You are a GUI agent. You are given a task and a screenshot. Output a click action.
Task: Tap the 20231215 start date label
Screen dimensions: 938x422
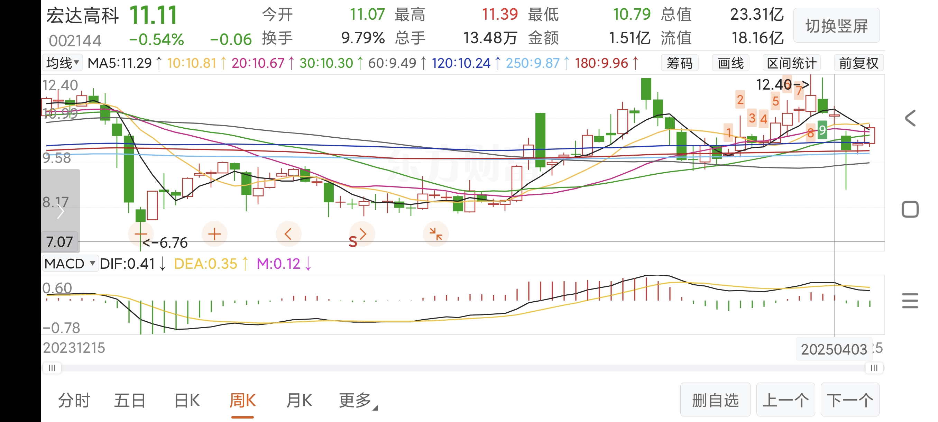74,348
